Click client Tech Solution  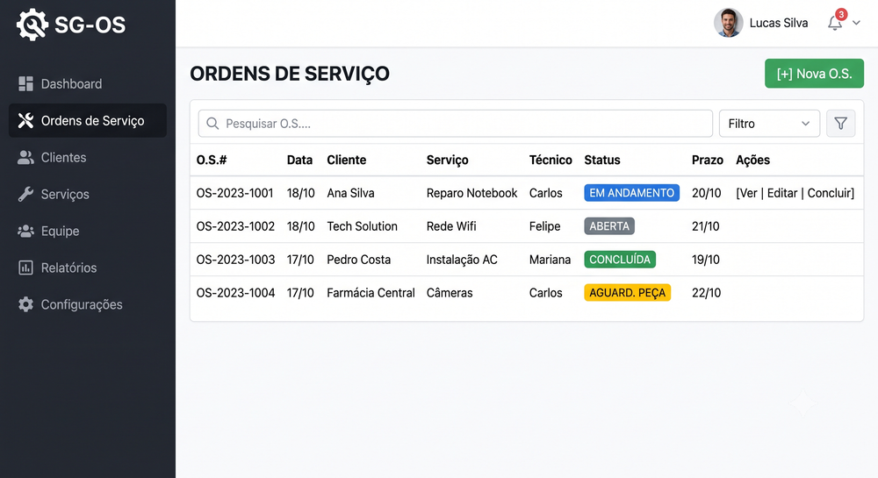tap(363, 226)
